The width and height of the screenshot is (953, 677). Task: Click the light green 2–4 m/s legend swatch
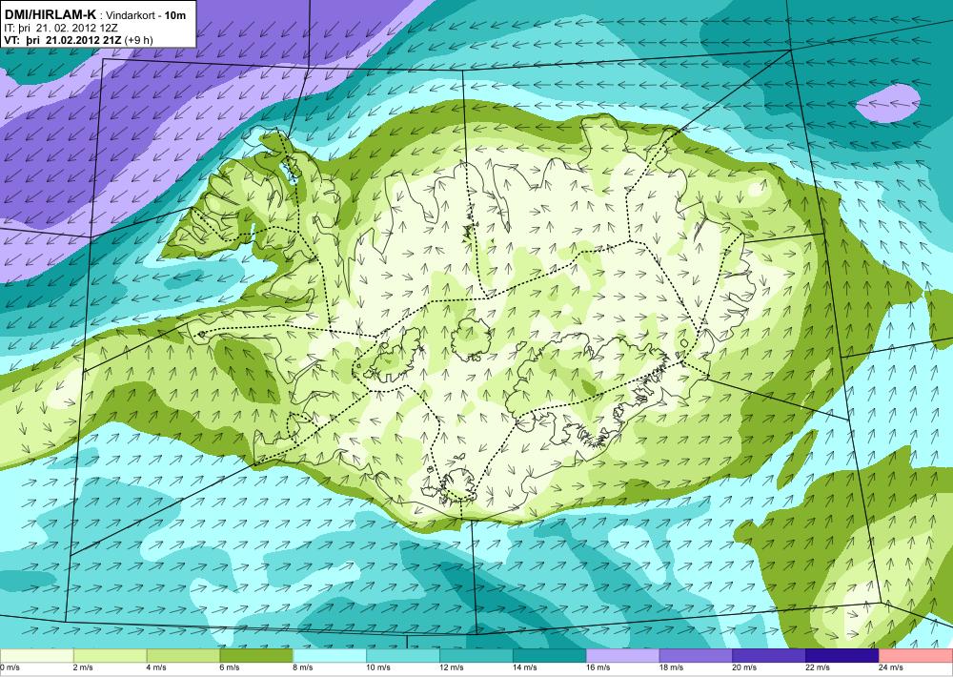click(x=110, y=656)
